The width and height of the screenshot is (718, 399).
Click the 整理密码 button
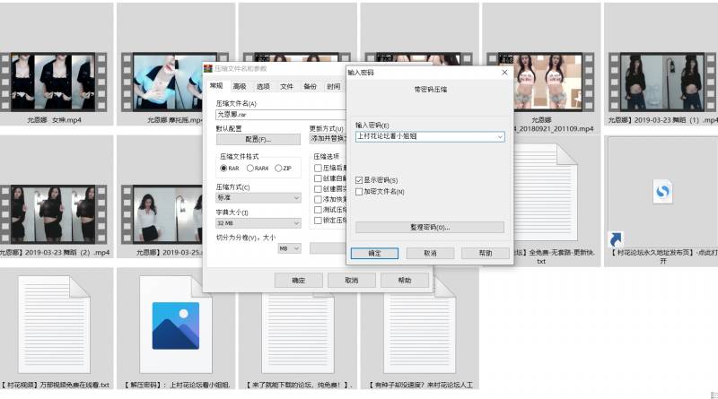[x=429, y=228]
